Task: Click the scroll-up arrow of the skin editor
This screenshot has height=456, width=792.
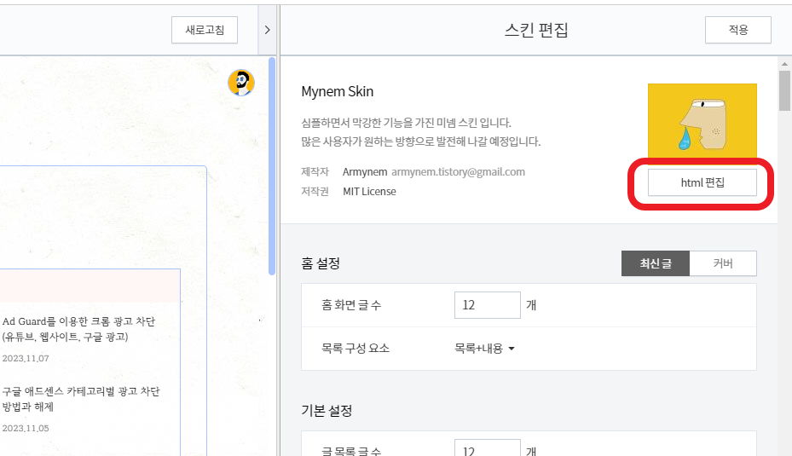Action: pos(784,64)
